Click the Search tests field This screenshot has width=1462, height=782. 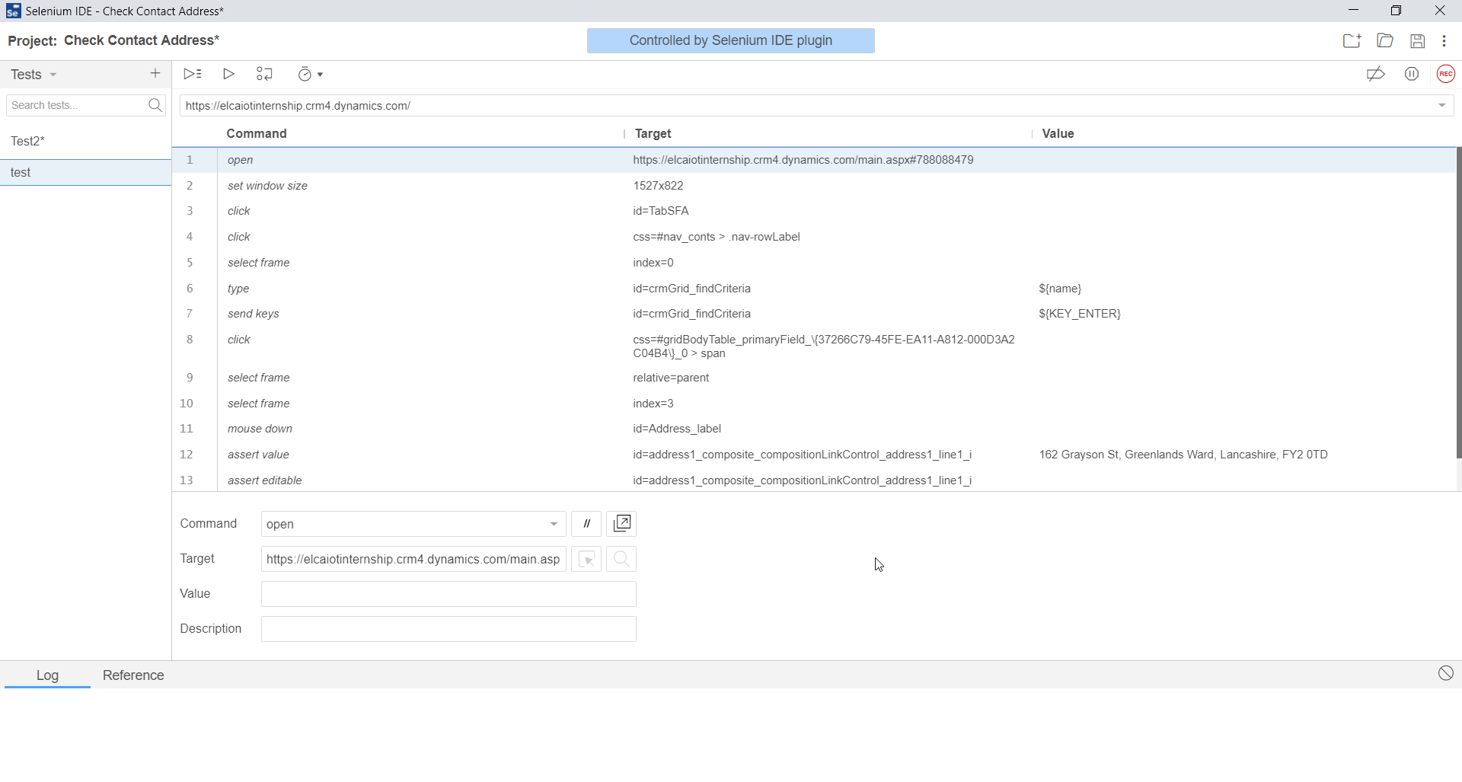point(76,105)
